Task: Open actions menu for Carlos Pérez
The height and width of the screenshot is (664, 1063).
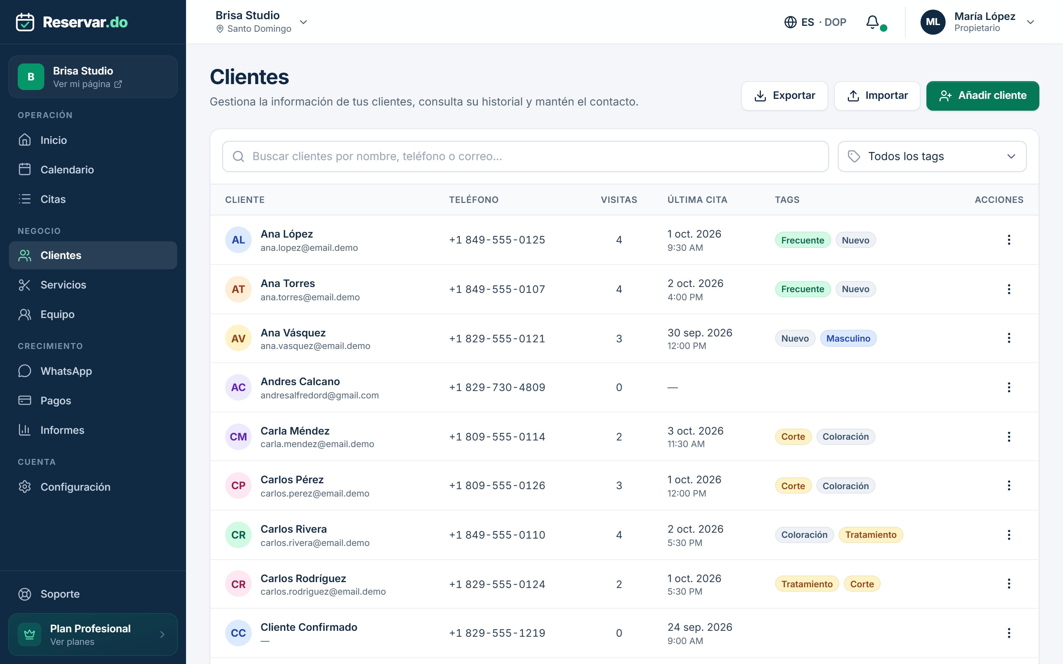Action: pyautogui.click(x=1008, y=485)
